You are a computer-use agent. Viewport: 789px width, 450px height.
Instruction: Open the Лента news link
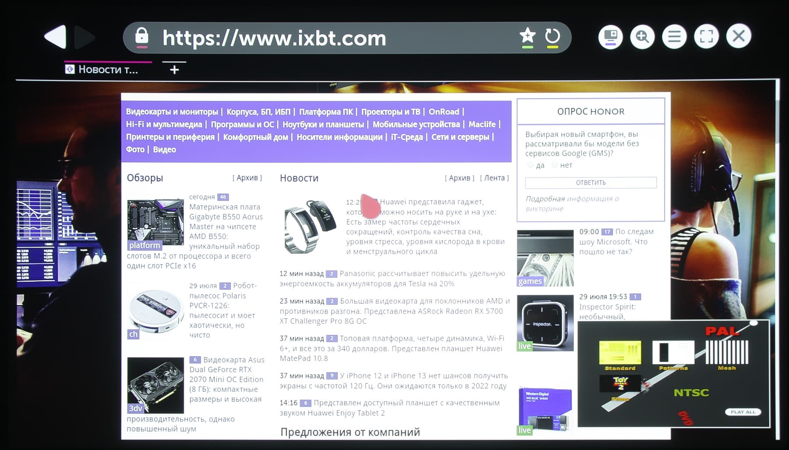tap(494, 178)
